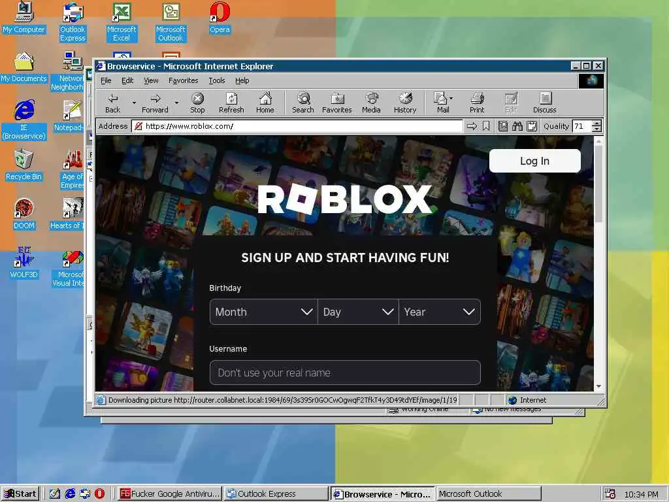Open the Mail button dropdown arrow
The image size is (669, 502).
[451, 98]
